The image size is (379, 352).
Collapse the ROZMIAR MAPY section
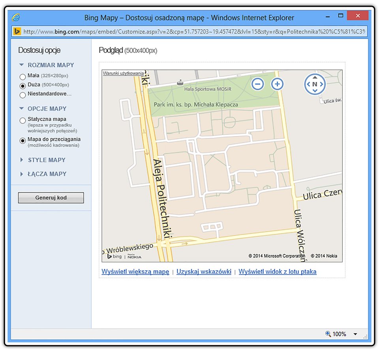click(21, 65)
